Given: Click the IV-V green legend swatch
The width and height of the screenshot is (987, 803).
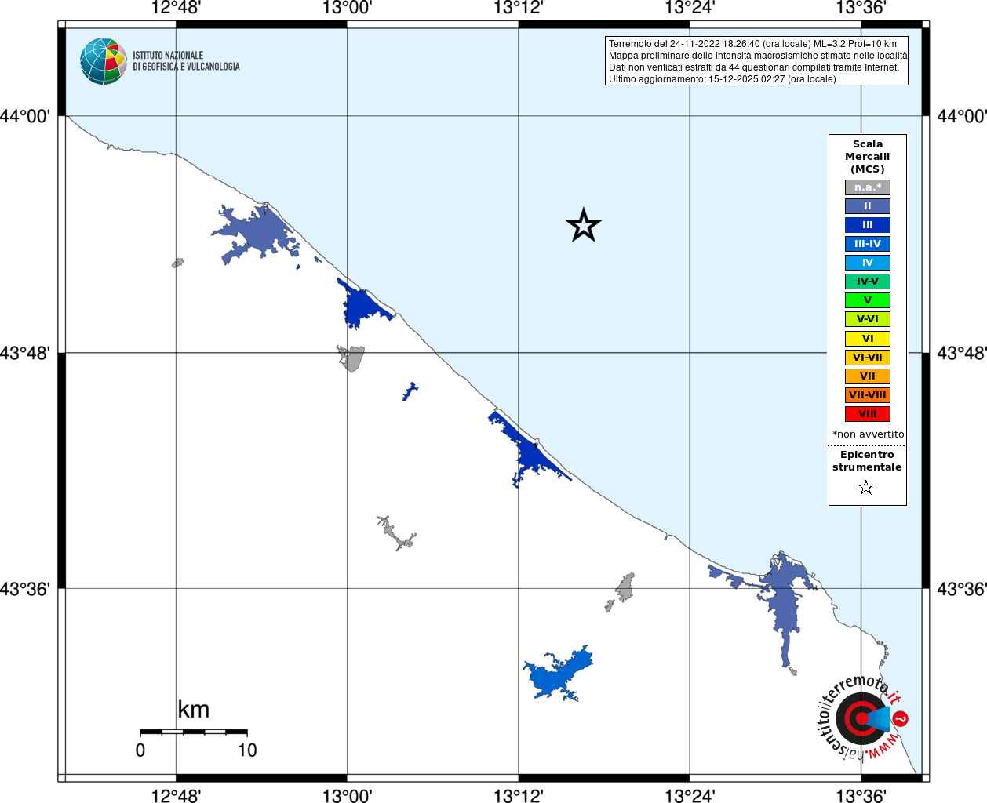Looking at the screenshot, I should coord(867,282).
